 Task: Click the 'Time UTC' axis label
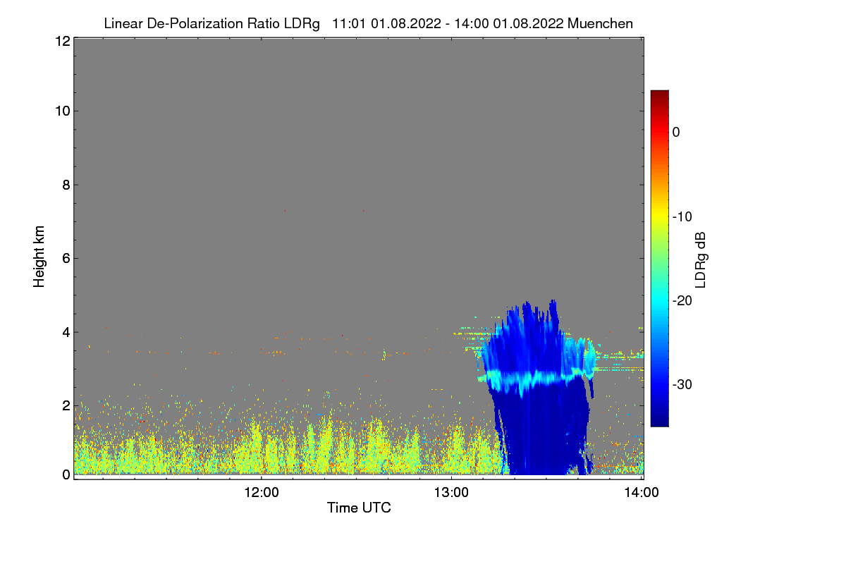pyautogui.click(x=359, y=508)
